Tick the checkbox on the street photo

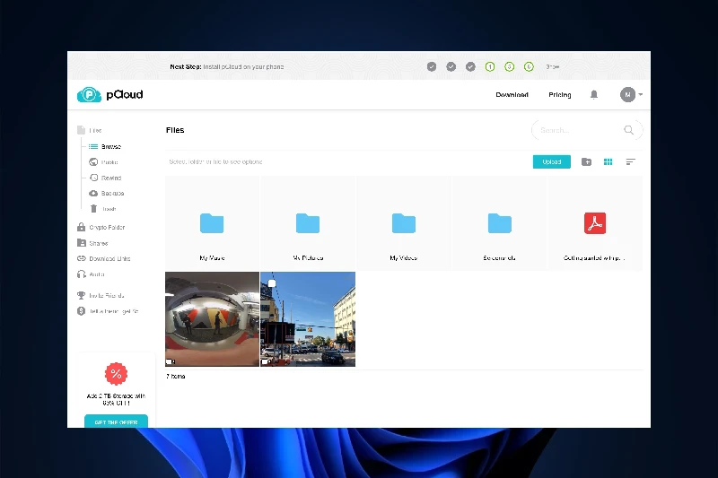click(272, 283)
